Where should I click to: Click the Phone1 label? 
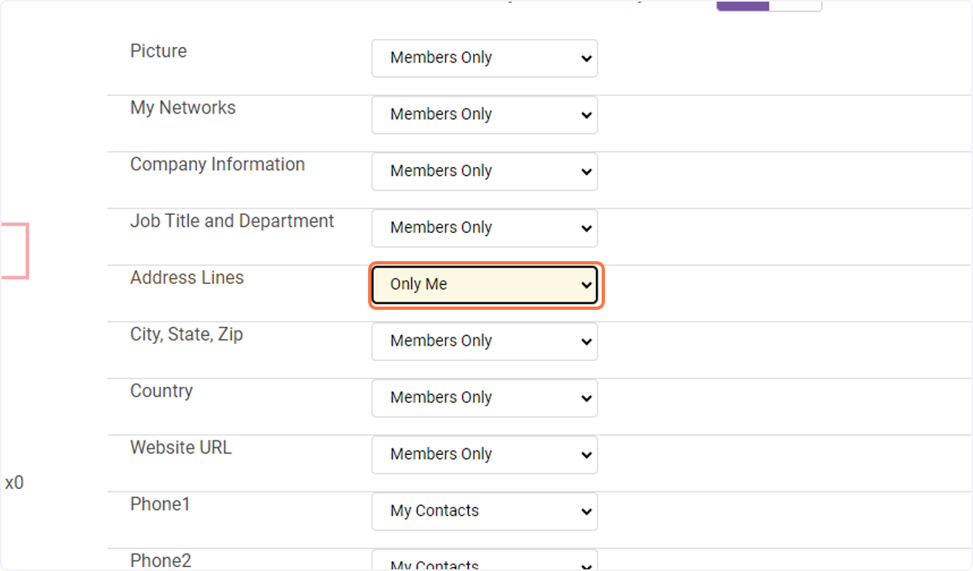[160, 504]
